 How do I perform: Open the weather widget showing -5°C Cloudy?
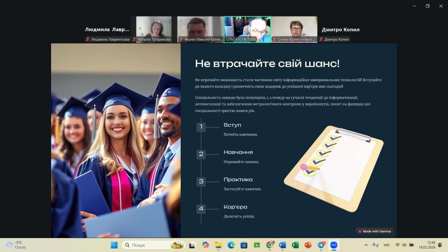pos(16,245)
